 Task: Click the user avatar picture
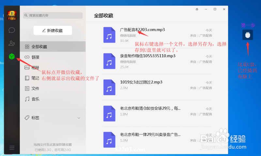12,15
